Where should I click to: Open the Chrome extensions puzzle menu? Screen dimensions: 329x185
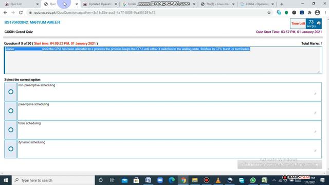[309, 12]
